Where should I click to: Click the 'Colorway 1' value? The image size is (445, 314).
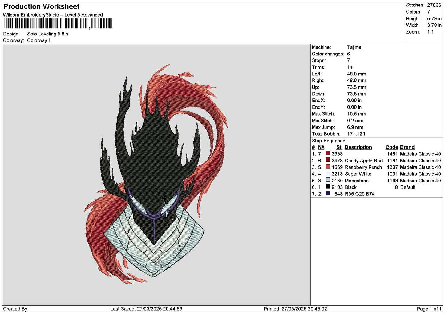(39, 41)
